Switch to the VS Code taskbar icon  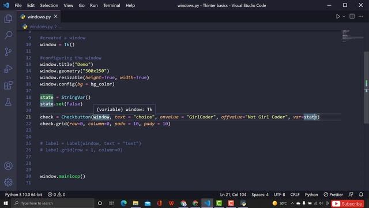click(x=208, y=203)
